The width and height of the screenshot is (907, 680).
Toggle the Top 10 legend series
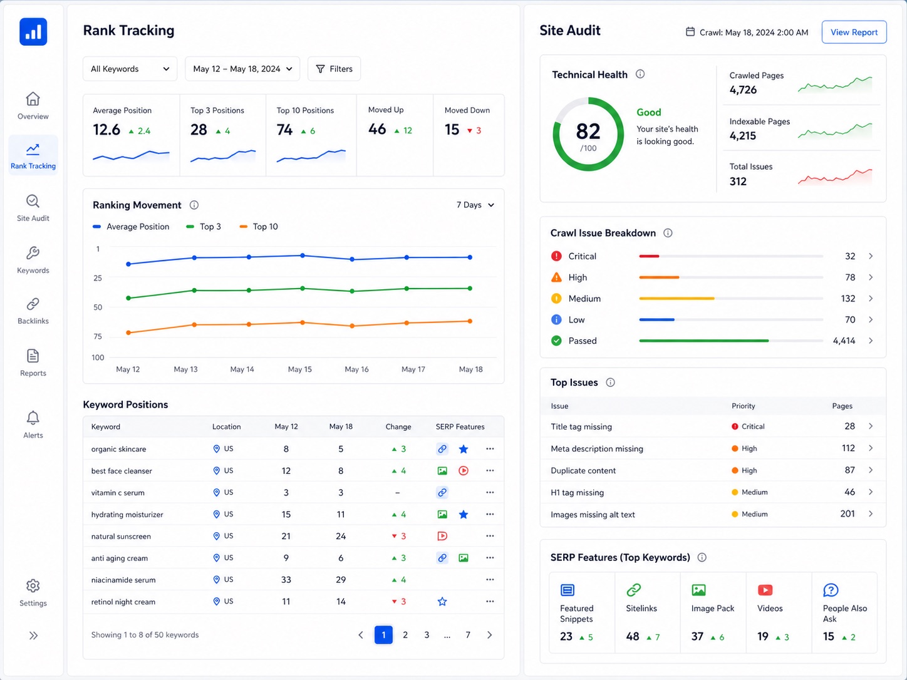(259, 227)
